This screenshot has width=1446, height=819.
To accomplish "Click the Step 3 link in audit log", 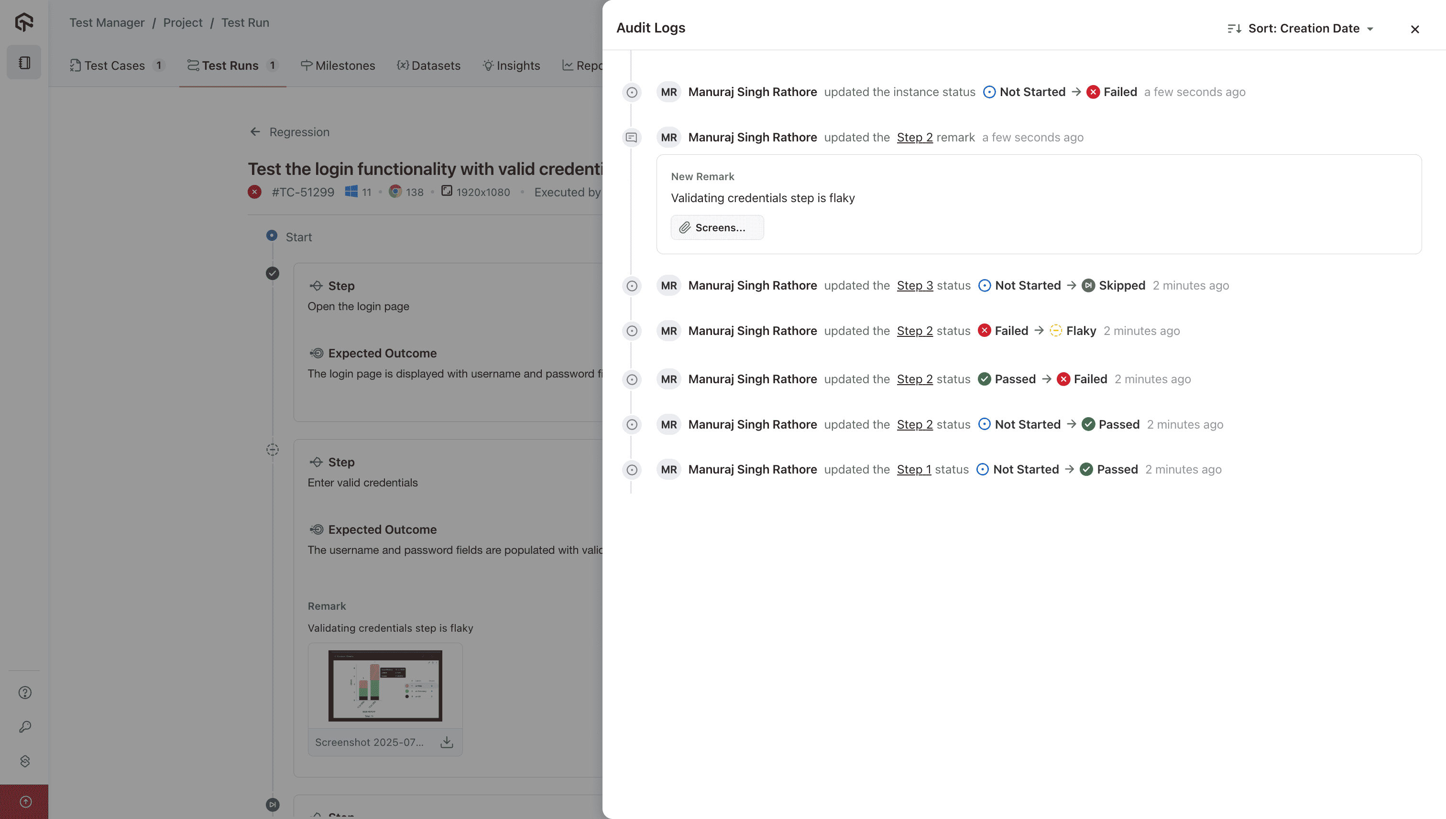I will [x=914, y=286].
